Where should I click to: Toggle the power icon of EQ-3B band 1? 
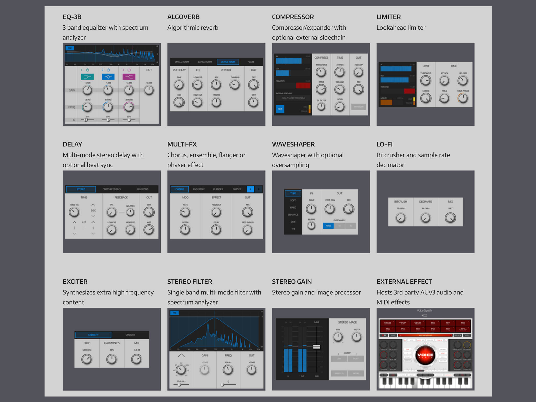87,70
